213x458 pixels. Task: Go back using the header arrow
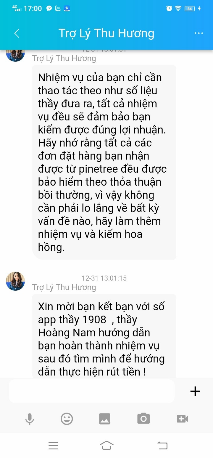[x=17, y=33]
